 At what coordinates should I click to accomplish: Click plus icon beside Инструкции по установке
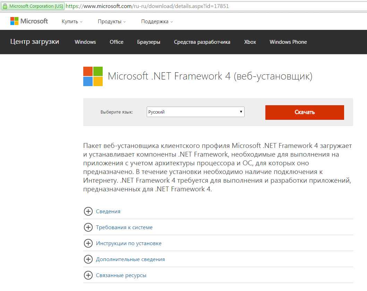(88, 243)
